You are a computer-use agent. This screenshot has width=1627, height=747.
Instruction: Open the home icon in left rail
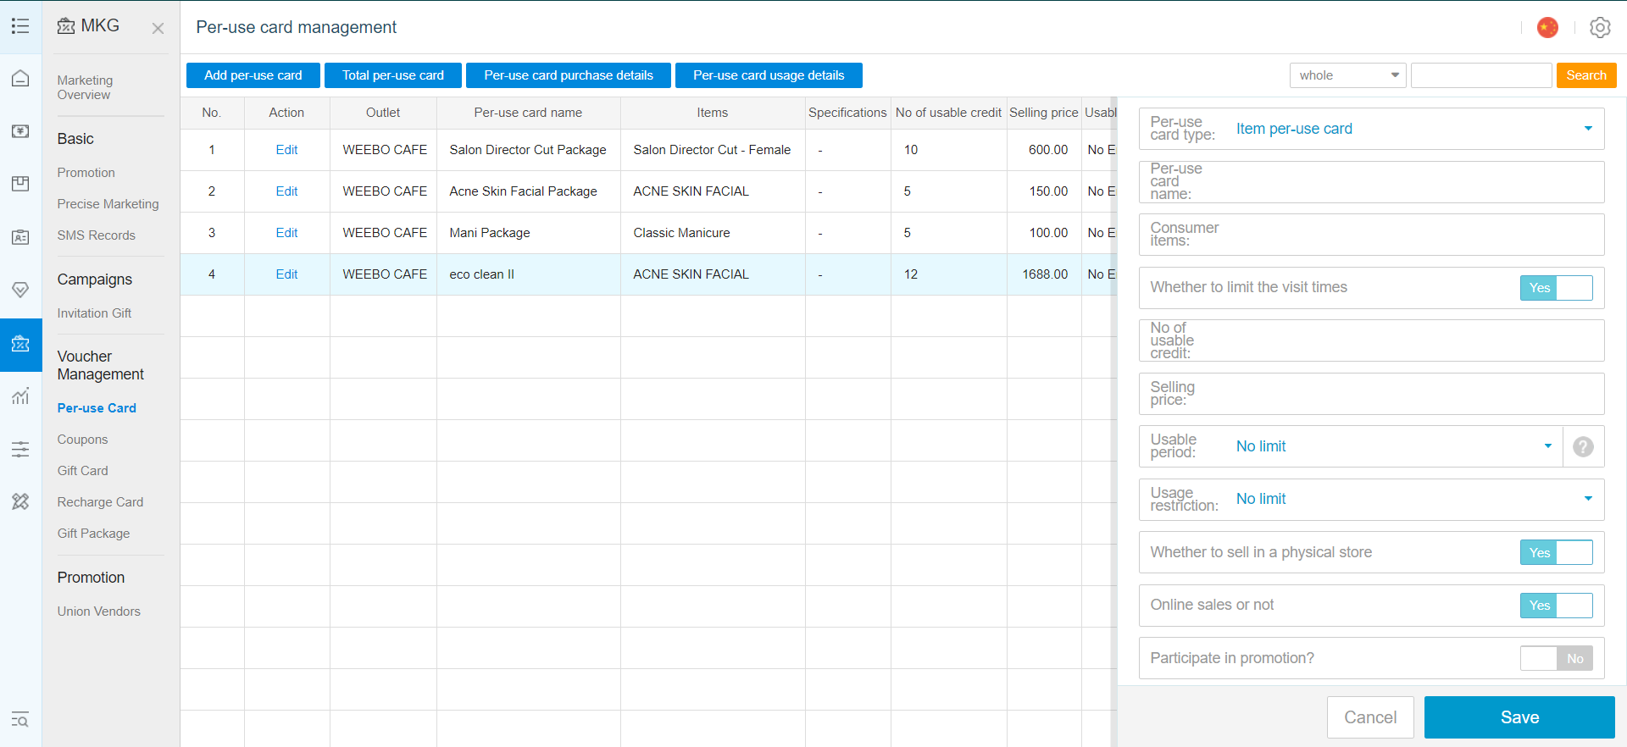point(20,79)
